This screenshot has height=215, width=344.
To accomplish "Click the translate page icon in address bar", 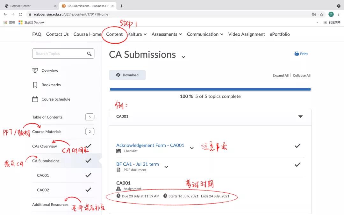I will pyautogui.click(x=314, y=14).
